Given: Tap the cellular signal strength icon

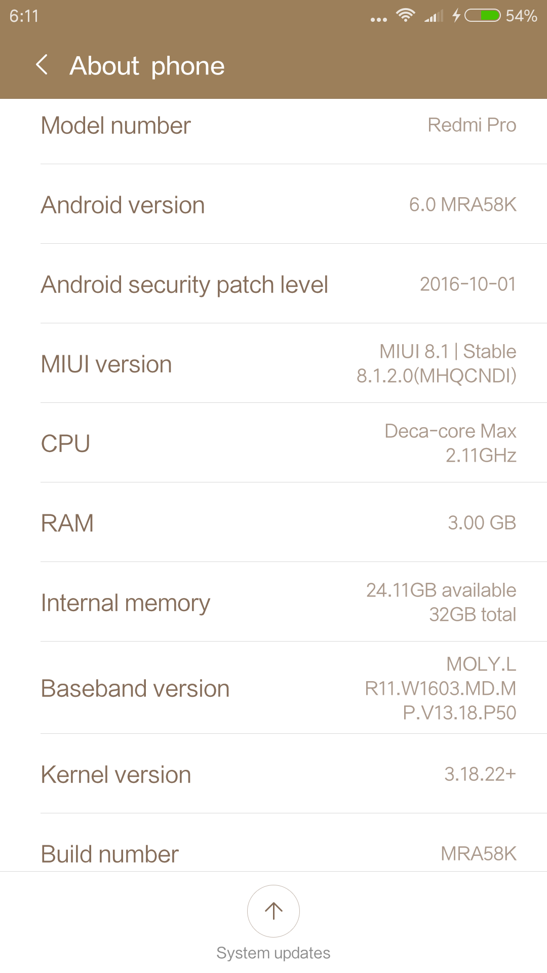Looking at the screenshot, I should [434, 16].
